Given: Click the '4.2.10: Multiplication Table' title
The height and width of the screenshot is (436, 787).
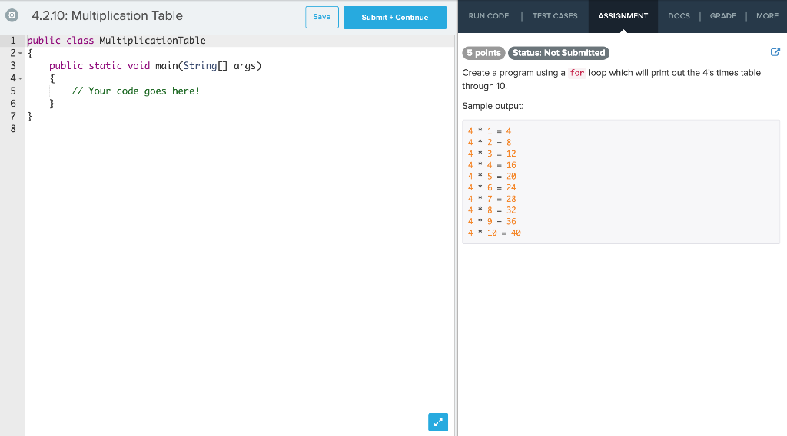Looking at the screenshot, I should pos(108,15).
